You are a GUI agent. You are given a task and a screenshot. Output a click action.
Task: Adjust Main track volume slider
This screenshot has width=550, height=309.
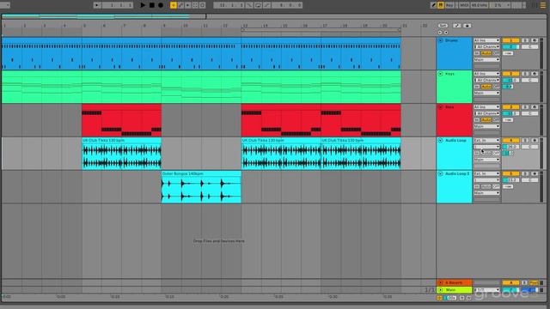pyautogui.click(x=510, y=290)
